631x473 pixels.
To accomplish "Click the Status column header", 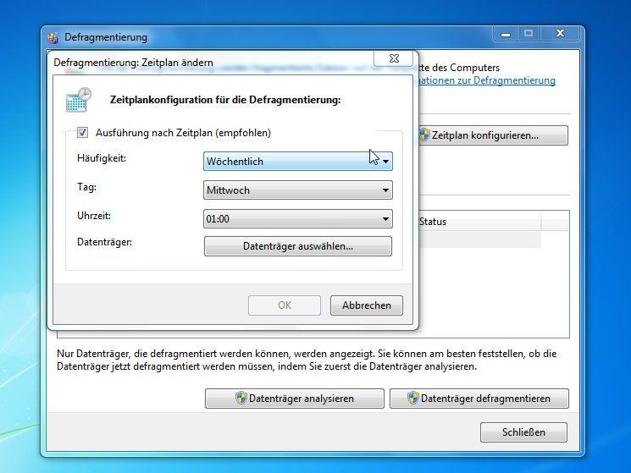I will pyautogui.click(x=479, y=222).
